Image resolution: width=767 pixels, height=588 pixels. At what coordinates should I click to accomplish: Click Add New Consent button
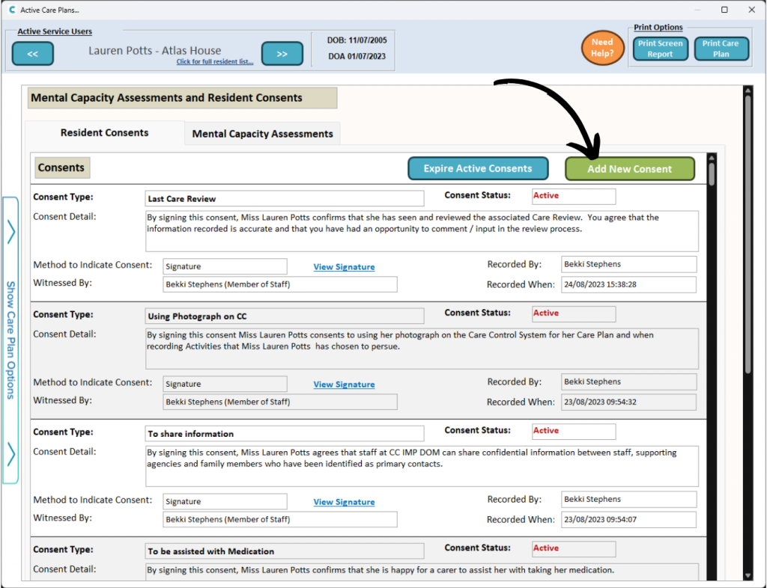point(629,169)
